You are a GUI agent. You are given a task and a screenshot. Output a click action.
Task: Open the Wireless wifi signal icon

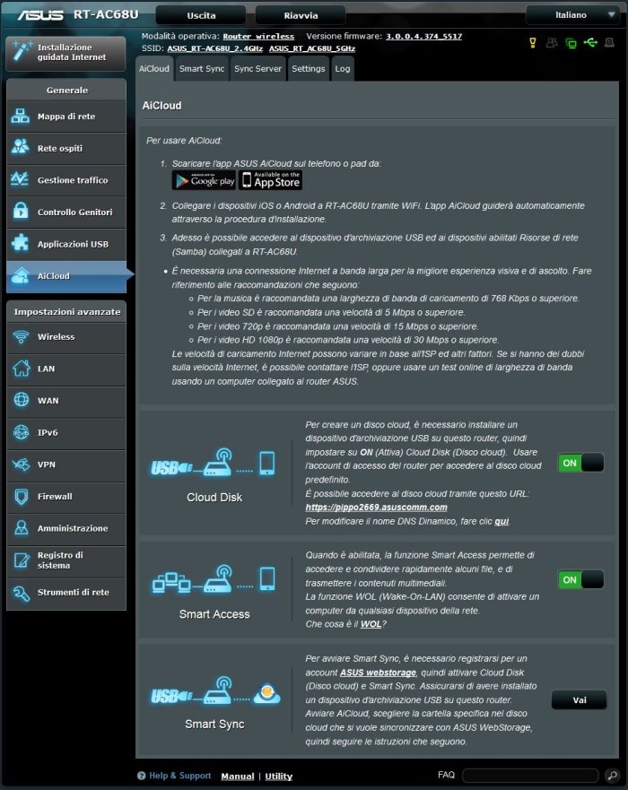coord(21,336)
